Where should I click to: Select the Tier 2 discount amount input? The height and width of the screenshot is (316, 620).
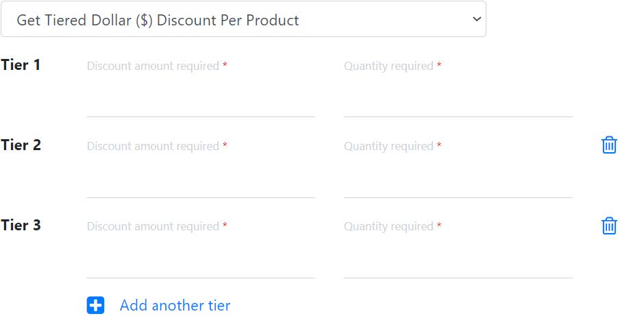pos(201,181)
